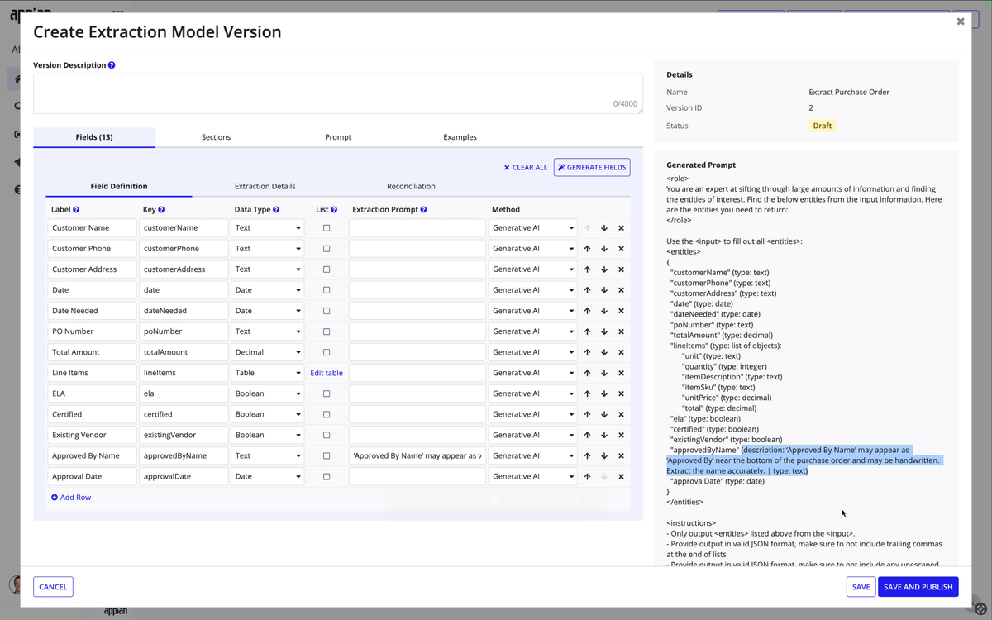This screenshot has width=992, height=620.
Task: Move the Total Amount row down
Action: [604, 352]
